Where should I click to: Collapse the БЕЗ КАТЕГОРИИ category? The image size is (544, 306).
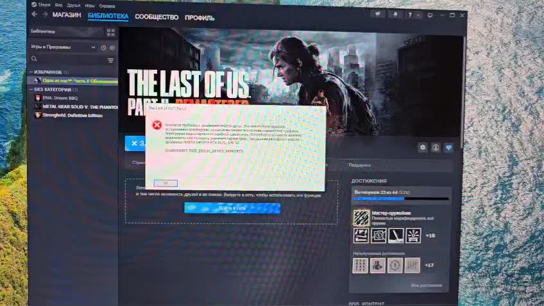[x=31, y=90]
